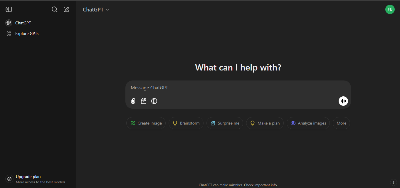Click the Analyze images suggestion
400x188 pixels.
tap(308, 123)
